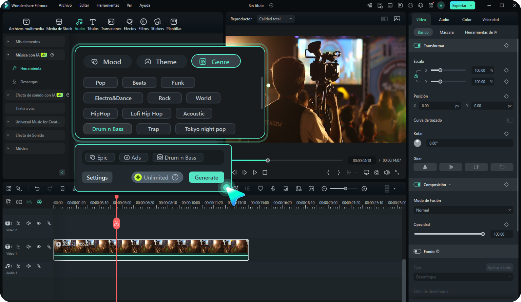This screenshot has height=302, width=521.
Task: Toggle the Transformar switch
Action: coord(418,45)
